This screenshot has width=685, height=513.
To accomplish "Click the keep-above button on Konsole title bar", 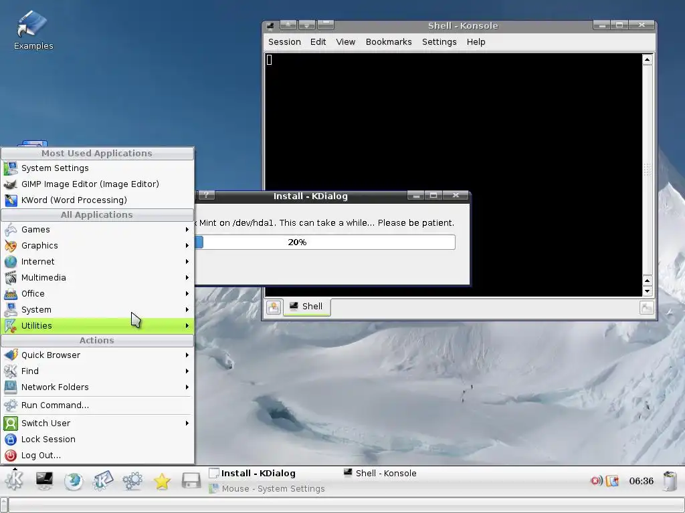I will [288, 25].
